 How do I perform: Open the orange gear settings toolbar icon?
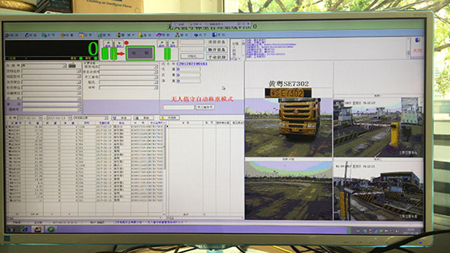coord(63,35)
